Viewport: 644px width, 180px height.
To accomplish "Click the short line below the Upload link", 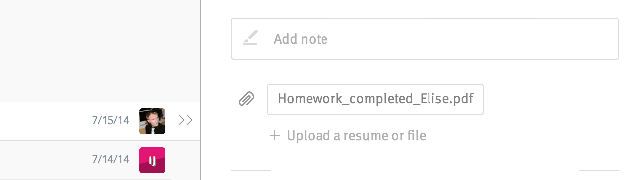I will [251, 171].
